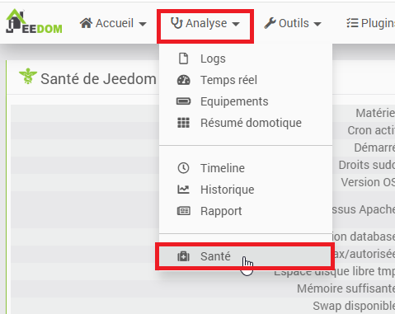Viewport: 395px width, 314px height.
Task: Click the green caduceus health icon
Action: tap(28, 76)
